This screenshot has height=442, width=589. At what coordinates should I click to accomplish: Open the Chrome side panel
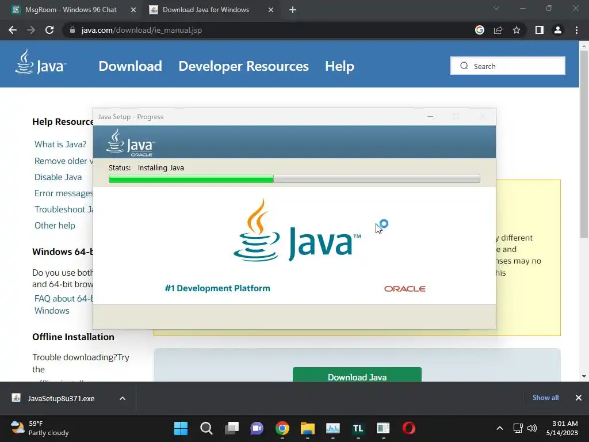click(540, 30)
